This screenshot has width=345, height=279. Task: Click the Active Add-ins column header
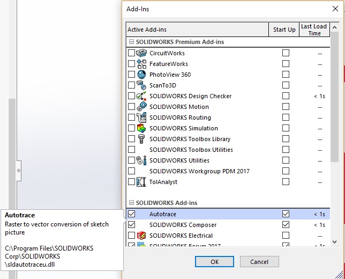(197, 30)
